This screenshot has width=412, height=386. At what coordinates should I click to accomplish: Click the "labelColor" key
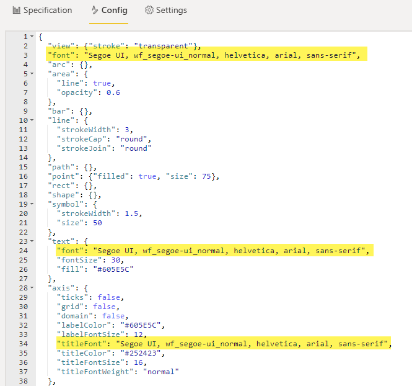point(84,325)
